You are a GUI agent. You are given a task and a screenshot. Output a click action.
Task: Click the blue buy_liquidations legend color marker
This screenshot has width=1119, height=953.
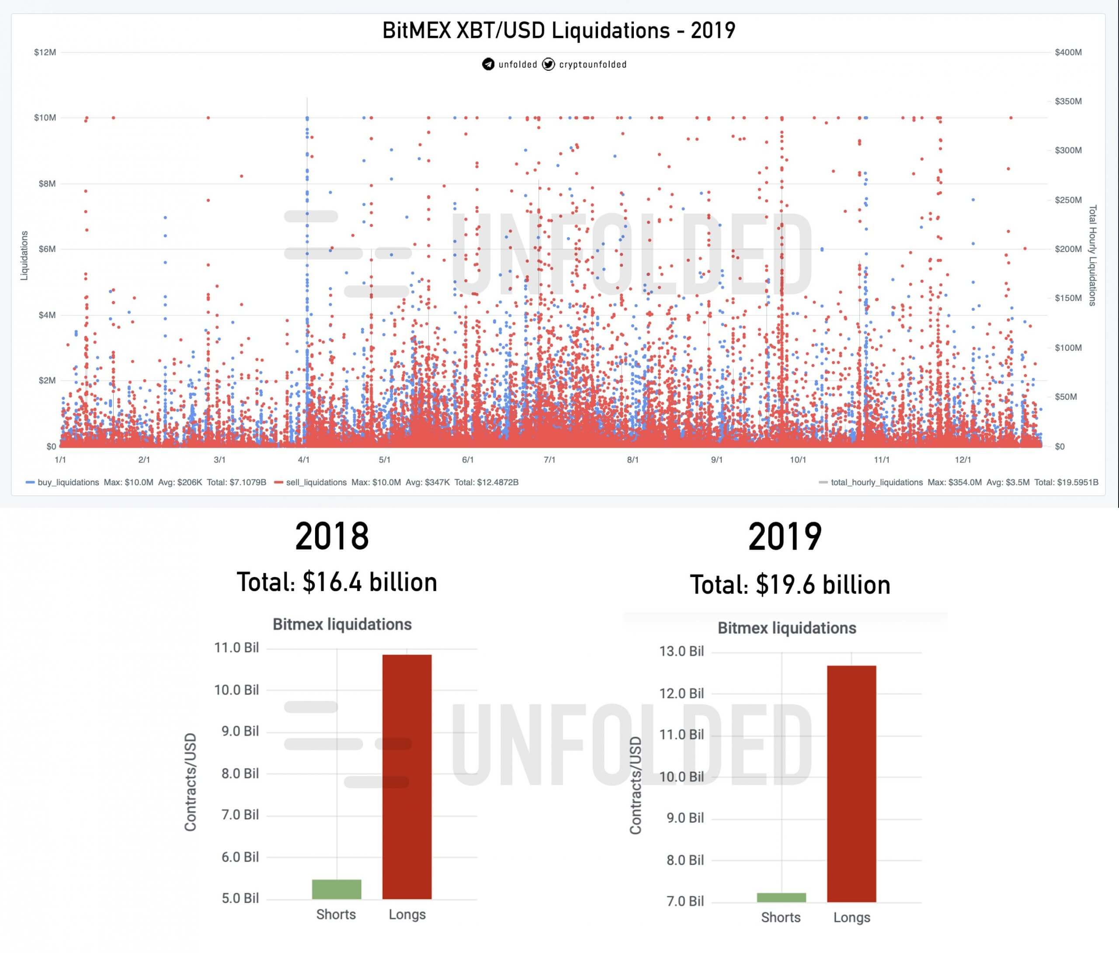point(30,483)
